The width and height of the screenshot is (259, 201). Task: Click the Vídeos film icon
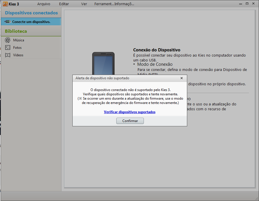pos(7,55)
